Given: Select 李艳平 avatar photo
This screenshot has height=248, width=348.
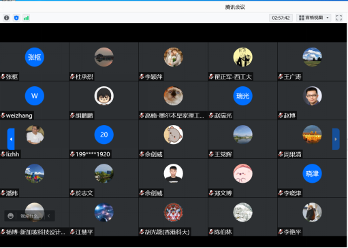Looking at the screenshot, I should tap(313, 212).
